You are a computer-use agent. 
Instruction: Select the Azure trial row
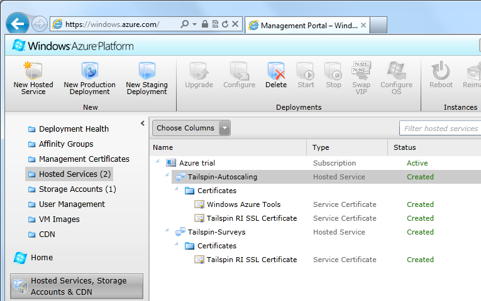tap(316, 163)
